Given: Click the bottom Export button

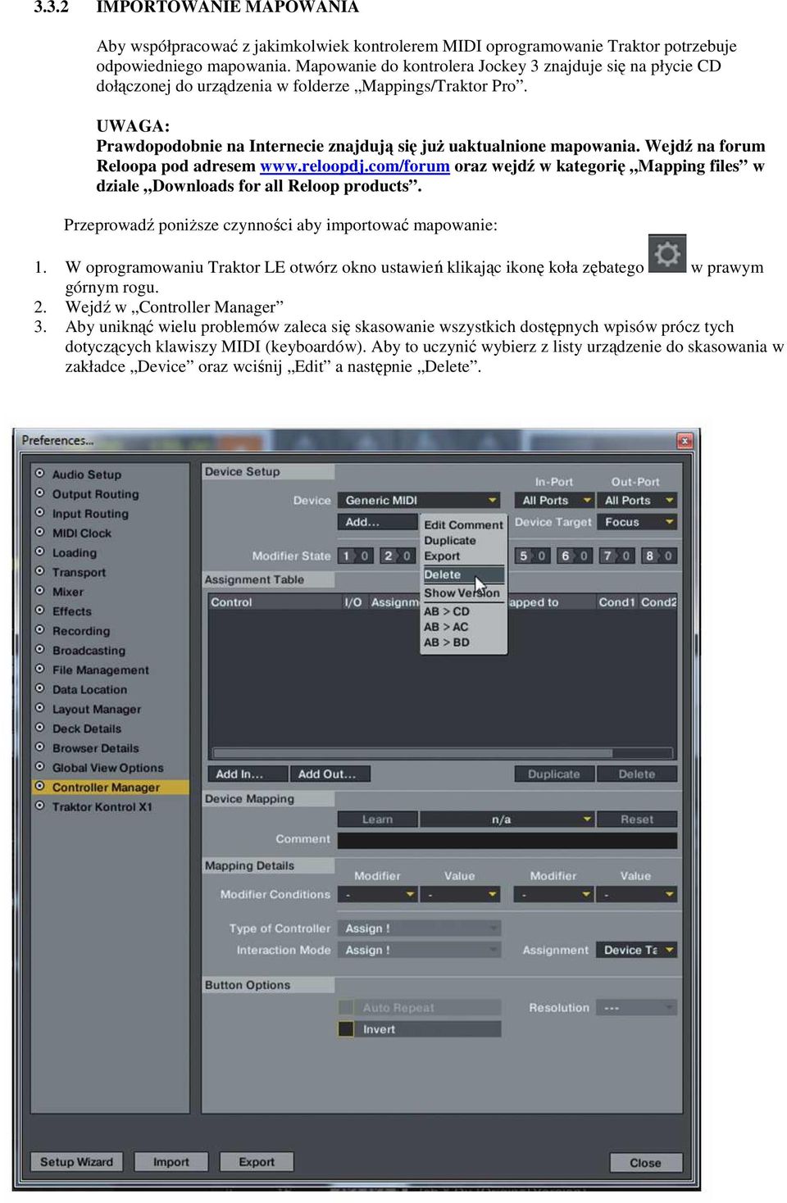Looking at the screenshot, I should 257,1162.
